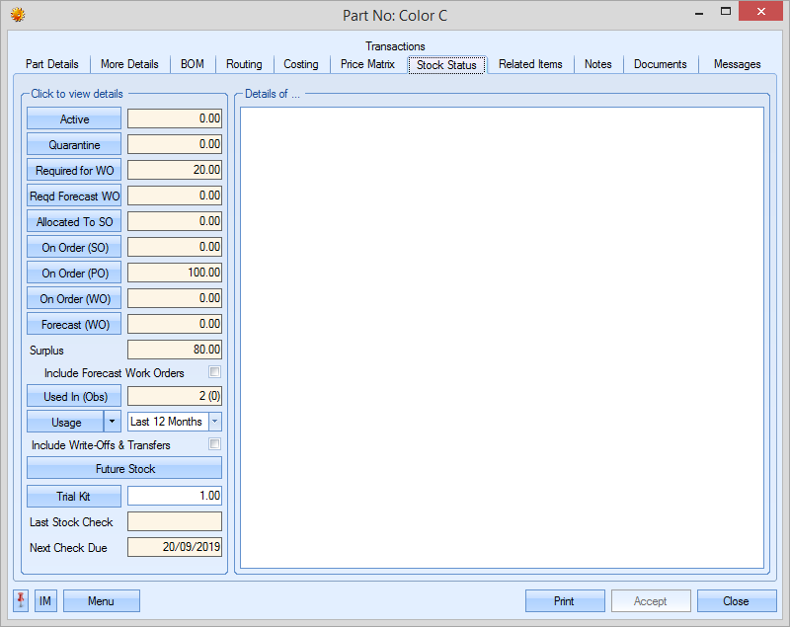The height and width of the screenshot is (627, 790).
Task: Click the application sun icon in title bar
Action: (x=17, y=15)
